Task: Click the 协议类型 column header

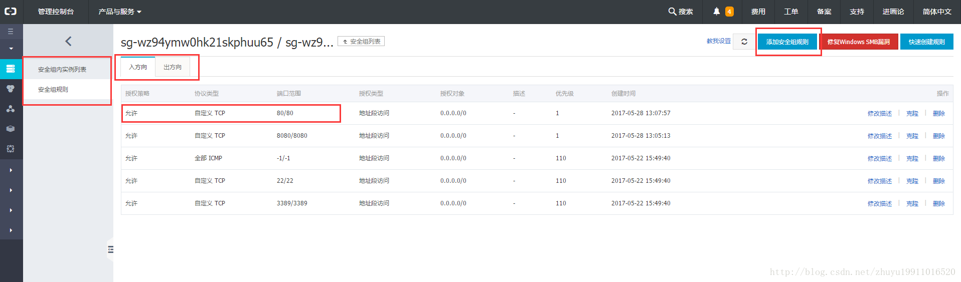Action: (207, 93)
